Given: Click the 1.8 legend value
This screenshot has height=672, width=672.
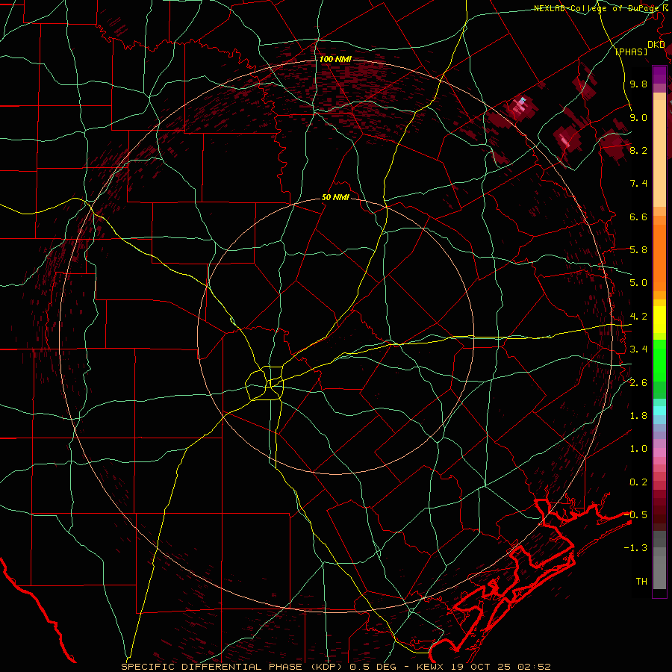Looking at the screenshot, I should [x=638, y=416].
